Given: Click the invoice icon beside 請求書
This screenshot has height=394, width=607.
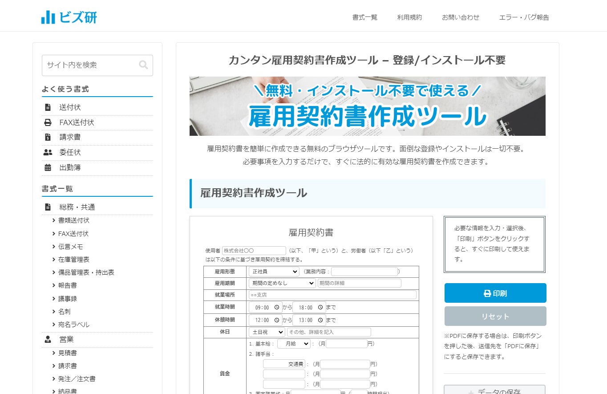Looking at the screenshot, I should [48, 137].
